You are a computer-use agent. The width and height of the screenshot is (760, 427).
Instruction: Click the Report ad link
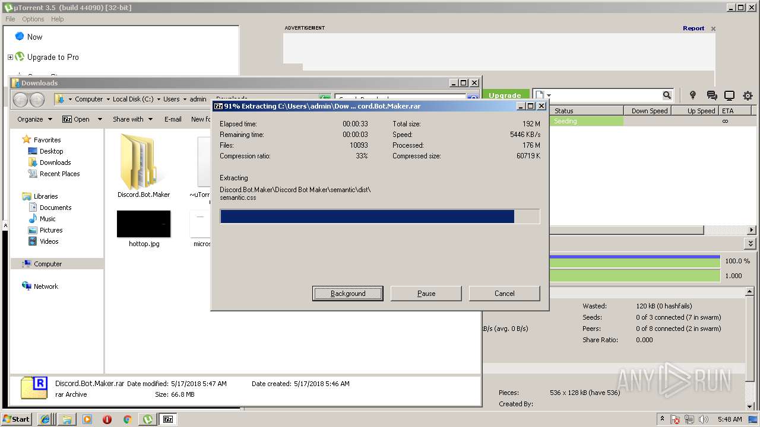tap(693, 28)
